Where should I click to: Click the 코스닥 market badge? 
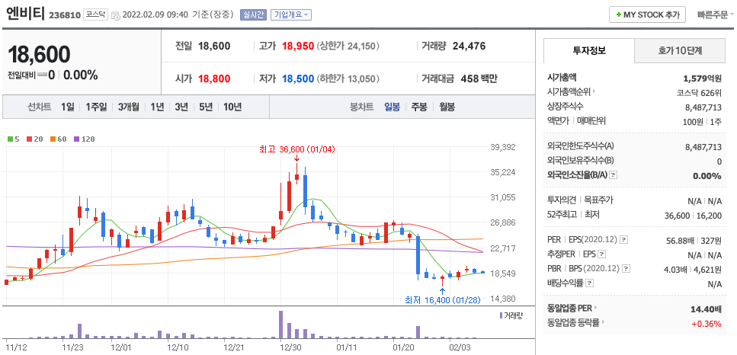(96, 15)
